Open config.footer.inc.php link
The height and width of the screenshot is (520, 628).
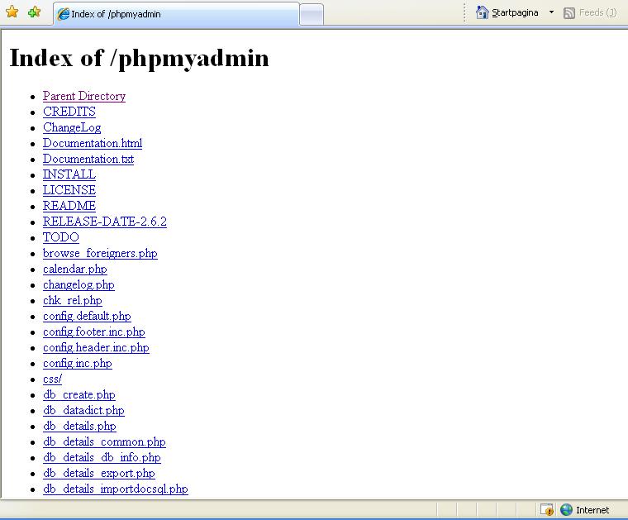click(x=93, y=332)
